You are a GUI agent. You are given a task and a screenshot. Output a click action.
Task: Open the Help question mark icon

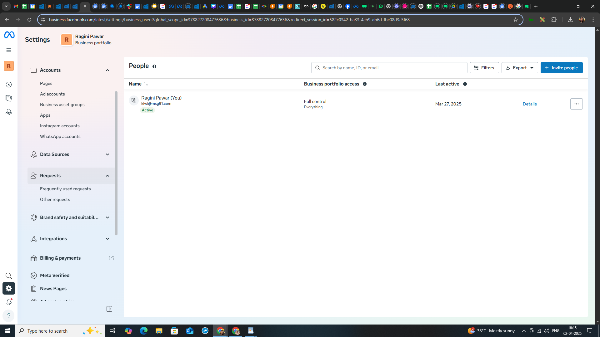click(9, 315)
